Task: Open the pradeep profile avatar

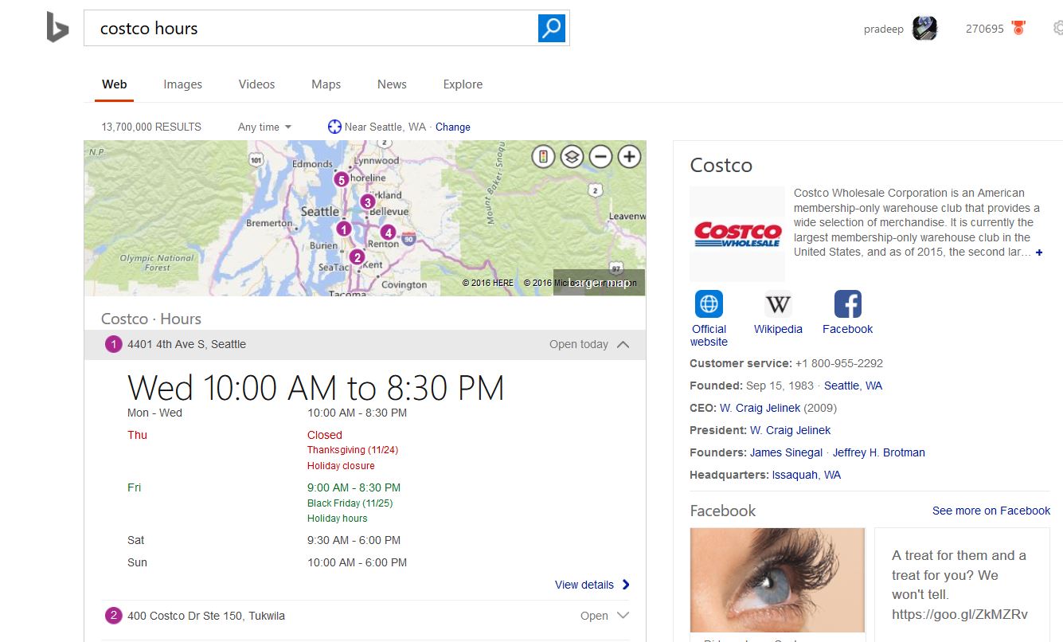Action: click(924, 29)
